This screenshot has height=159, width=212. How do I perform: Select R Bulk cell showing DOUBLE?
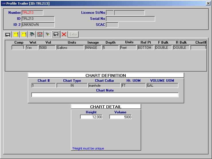[x=181, y=47]
